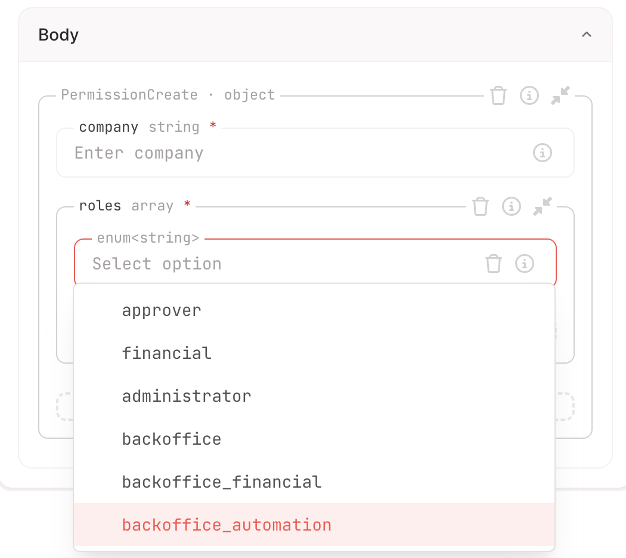626x558 pixels.
Task: Click the Body section title
Action: point(58,35)
